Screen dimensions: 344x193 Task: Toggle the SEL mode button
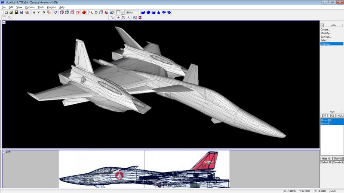(x=332, y=115)
